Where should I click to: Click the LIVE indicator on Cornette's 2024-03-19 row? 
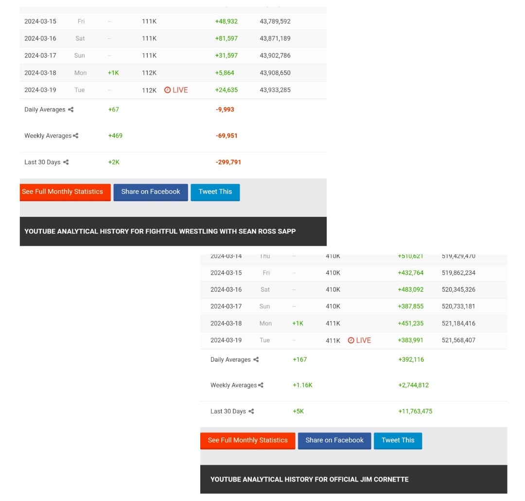tap(359, 340)
